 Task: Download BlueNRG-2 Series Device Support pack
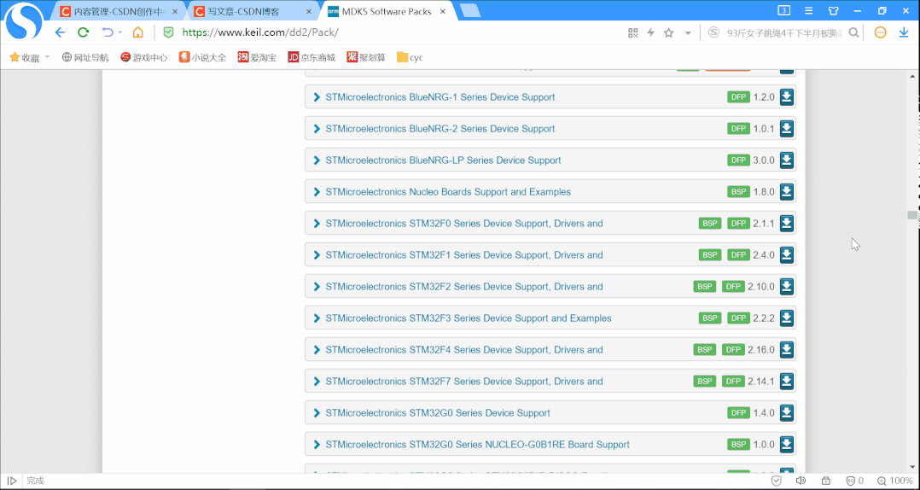click(x=786, y=129)
